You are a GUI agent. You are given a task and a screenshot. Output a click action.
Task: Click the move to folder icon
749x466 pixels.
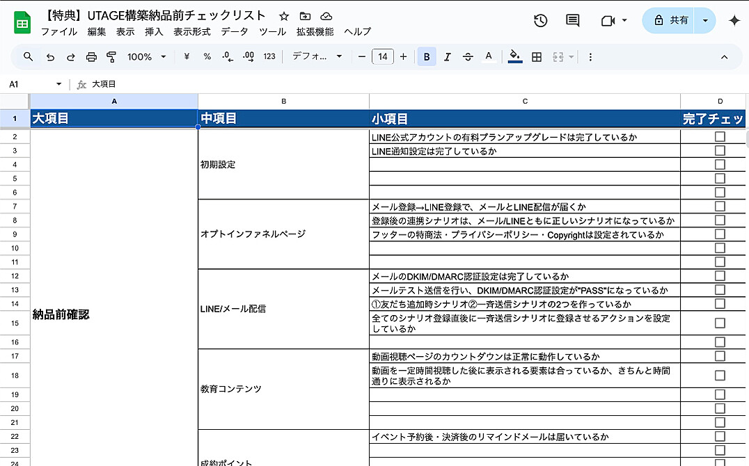305,16
